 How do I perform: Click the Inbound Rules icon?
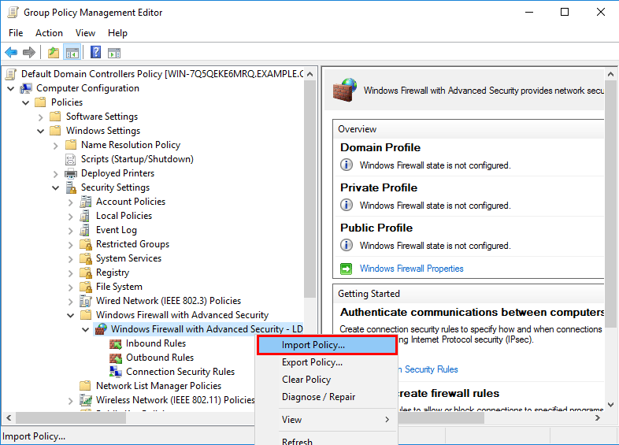tap(116, 343)
